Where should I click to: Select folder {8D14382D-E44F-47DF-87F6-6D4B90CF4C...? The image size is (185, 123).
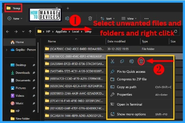click(75, 108)
